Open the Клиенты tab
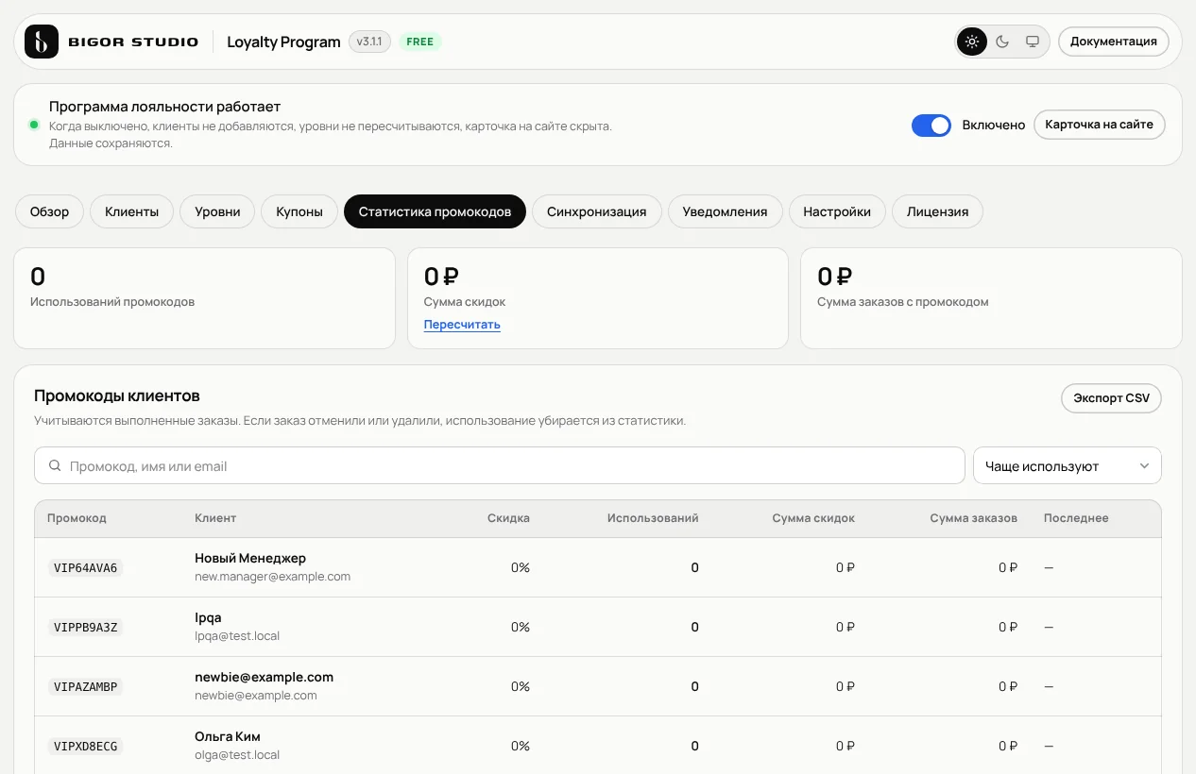This screenshot has width=1196, height=774. click(x=131, y=211)
